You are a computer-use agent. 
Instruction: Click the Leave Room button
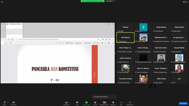click(x=183, y=103)
